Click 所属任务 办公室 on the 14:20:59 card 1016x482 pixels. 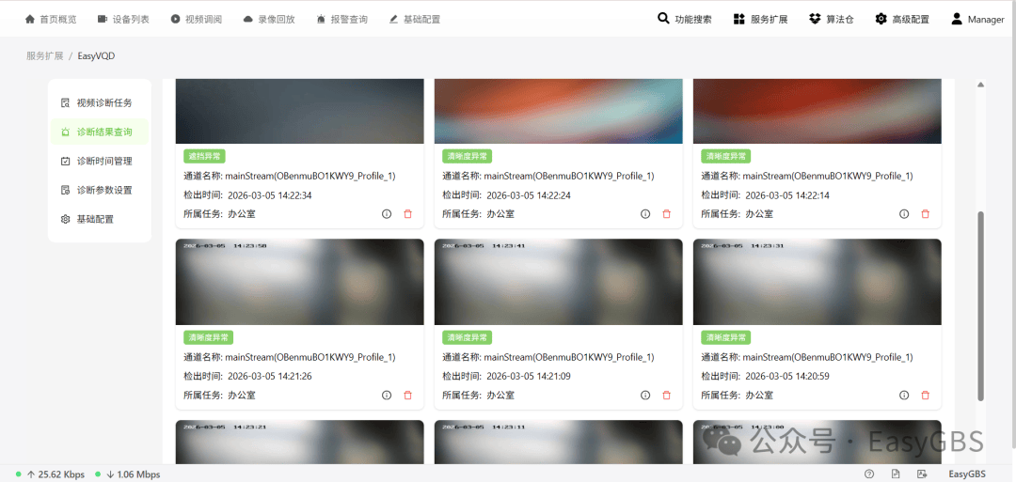tap(737, 396)
